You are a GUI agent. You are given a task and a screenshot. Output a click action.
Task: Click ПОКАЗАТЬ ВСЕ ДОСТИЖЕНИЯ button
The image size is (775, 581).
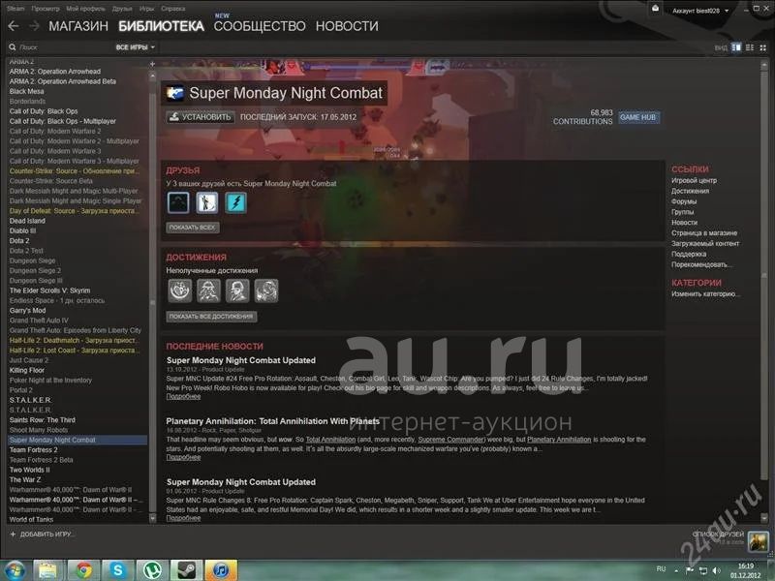coord(211,317)
